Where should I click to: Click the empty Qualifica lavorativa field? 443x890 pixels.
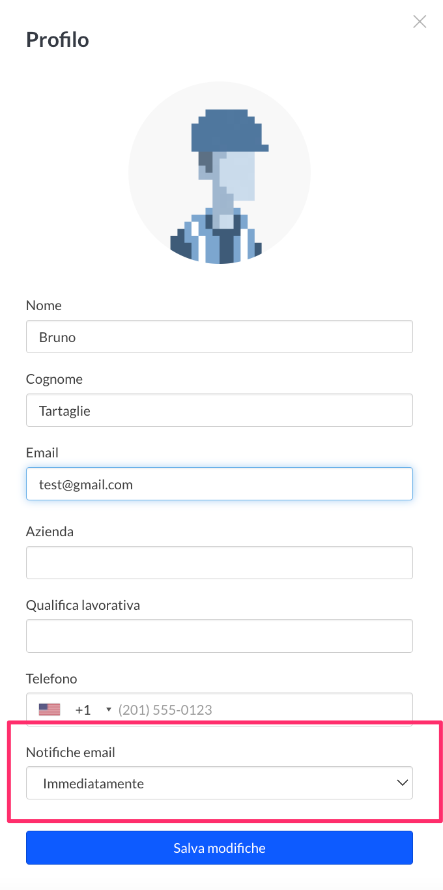(220, 636)
